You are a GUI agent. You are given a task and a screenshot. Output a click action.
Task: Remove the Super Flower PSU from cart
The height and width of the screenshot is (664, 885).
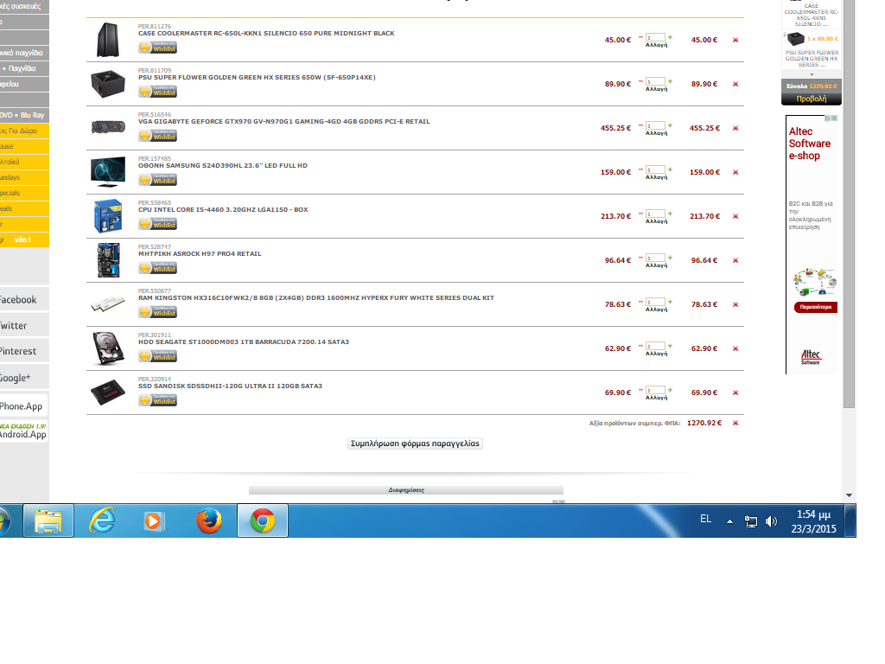[735, 84]
